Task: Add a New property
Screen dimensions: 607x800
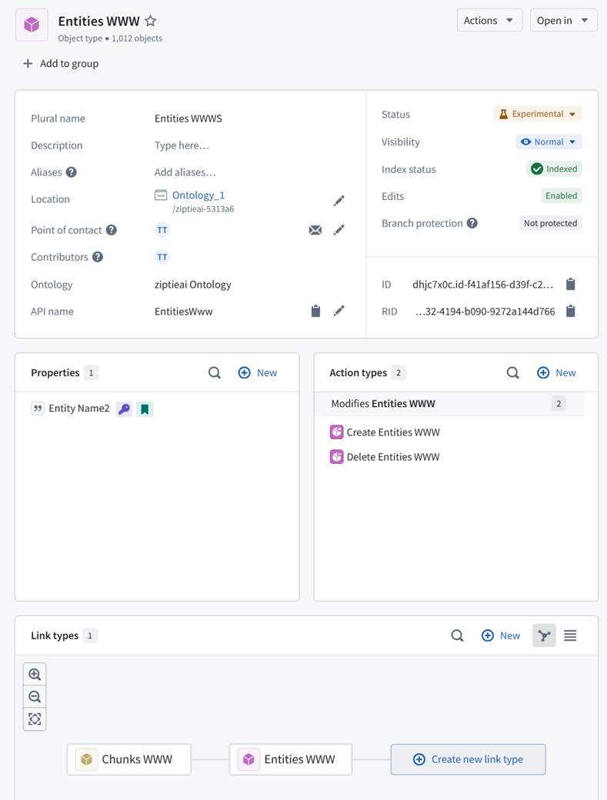Action: coord(258,373)
